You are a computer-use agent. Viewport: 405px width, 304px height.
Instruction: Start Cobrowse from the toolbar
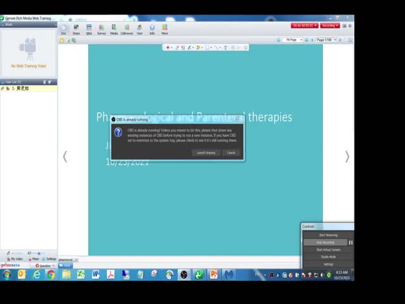click(x=127, y=29)
